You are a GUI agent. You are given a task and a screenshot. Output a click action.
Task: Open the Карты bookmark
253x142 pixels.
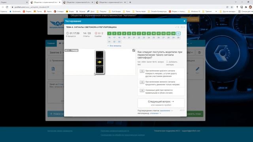tap(48, 11)
